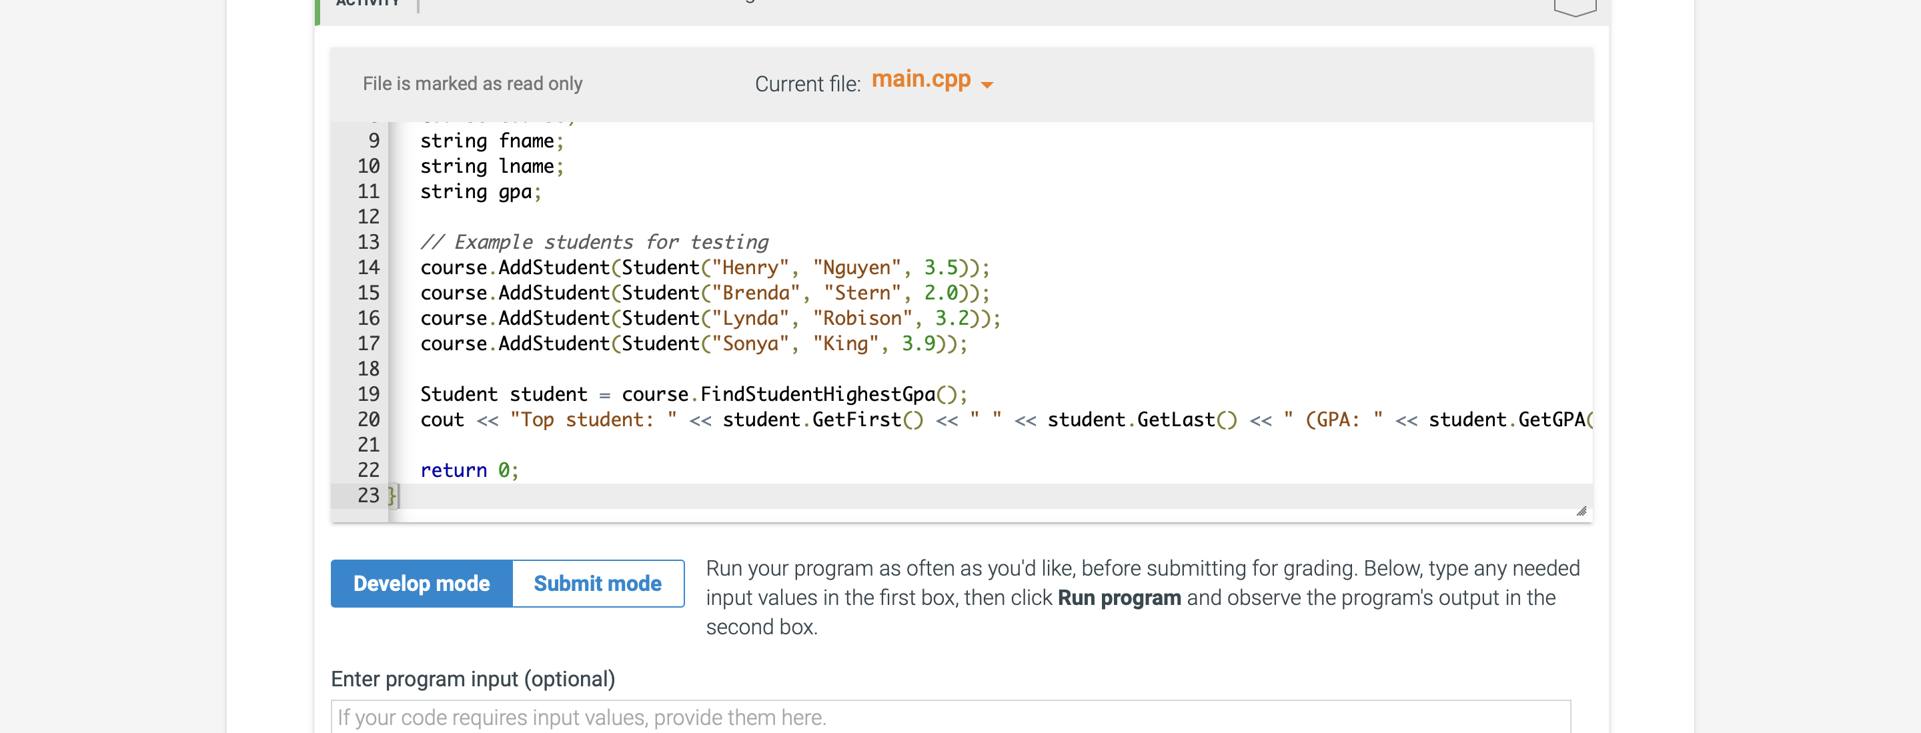Select the return 0 statement line
Screen dimensions: 1921x733
[470, 470]
